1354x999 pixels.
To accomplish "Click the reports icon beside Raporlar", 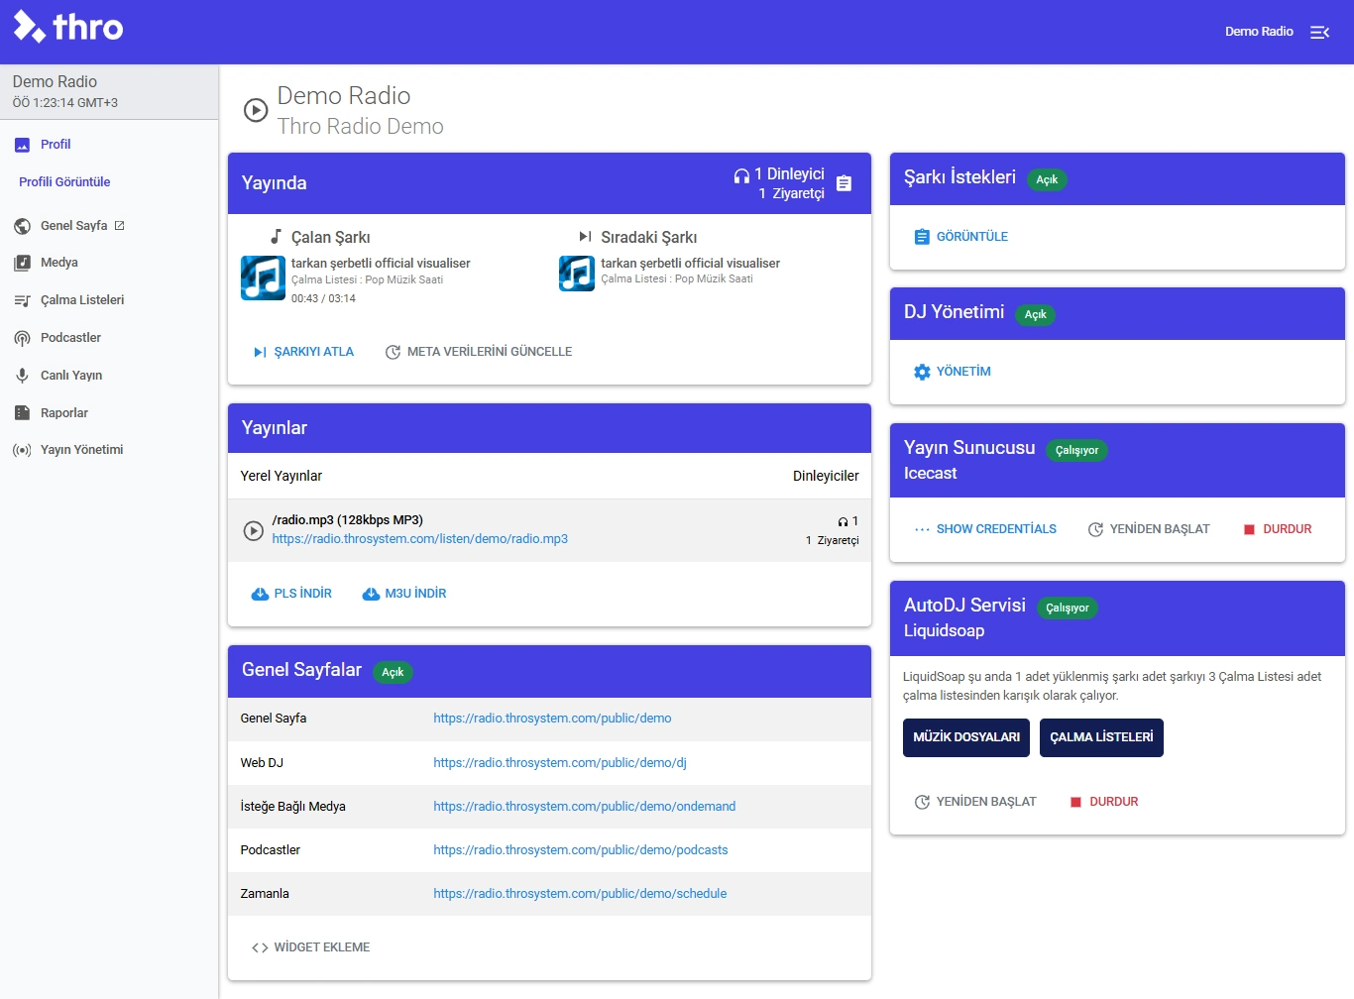I will [22, 413].
